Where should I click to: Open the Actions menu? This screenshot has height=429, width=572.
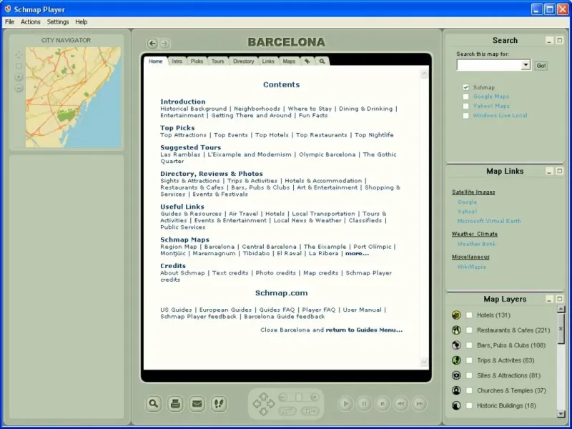tap(31, 22)
